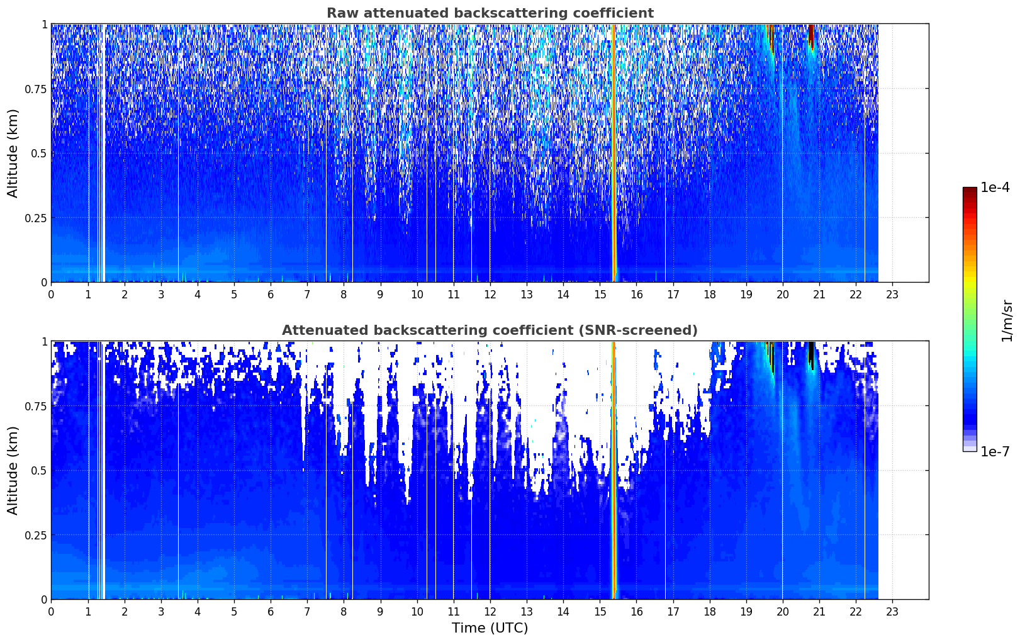Click tick label 23 on bottom plot time axis

(892, 611)
